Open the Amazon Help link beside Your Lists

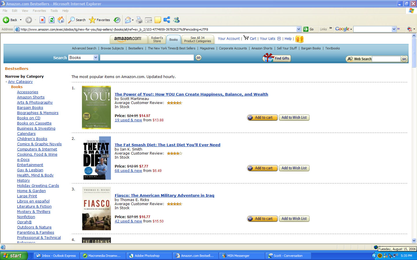coord(288,39)
